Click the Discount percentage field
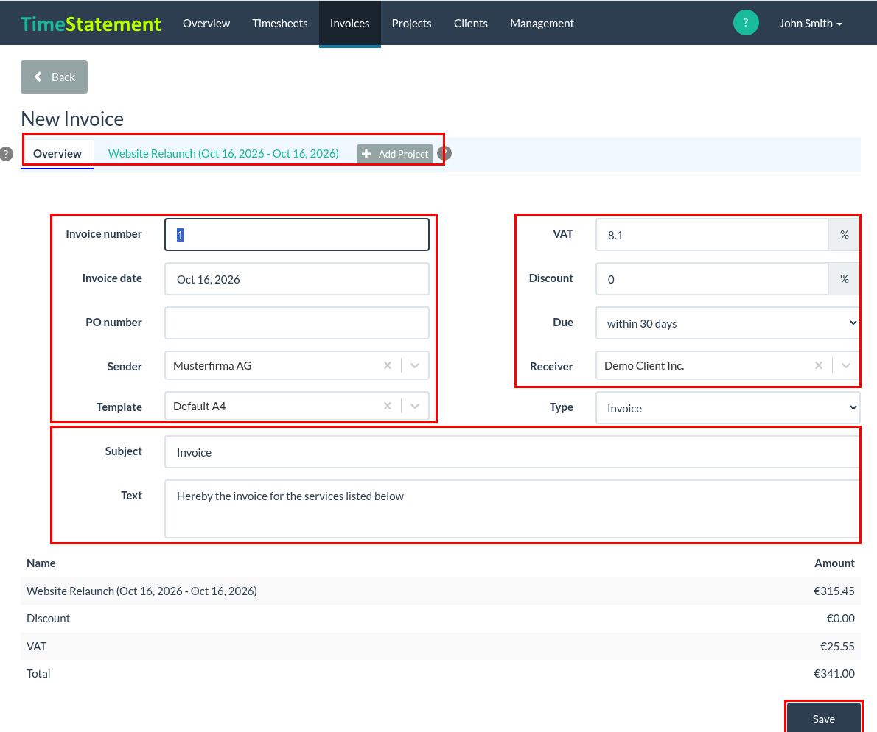This screenshot has width=877, height=732. click(x=712, y=279)
